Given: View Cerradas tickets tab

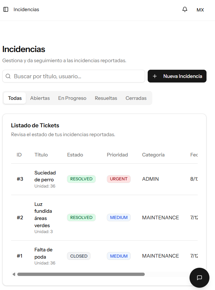Looking at the screenshot, I should (136, 98).
